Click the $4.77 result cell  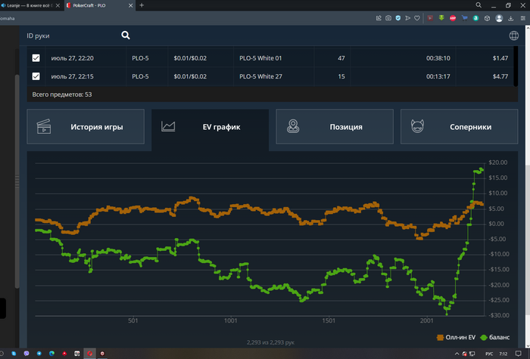pos(500,76)
